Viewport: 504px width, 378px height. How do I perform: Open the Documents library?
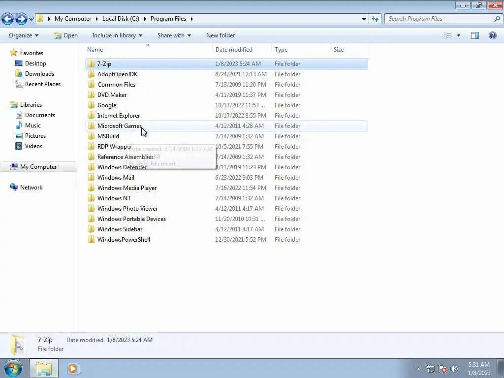pyautogui.click(x=40, y=115)
